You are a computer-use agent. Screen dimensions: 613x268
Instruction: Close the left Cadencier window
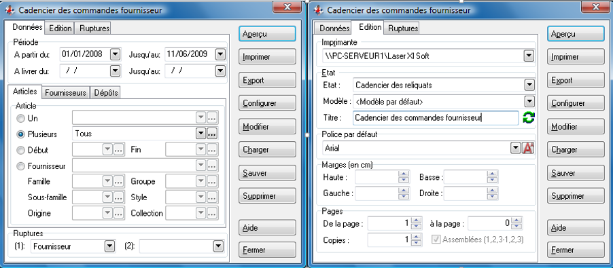(287, 7)
